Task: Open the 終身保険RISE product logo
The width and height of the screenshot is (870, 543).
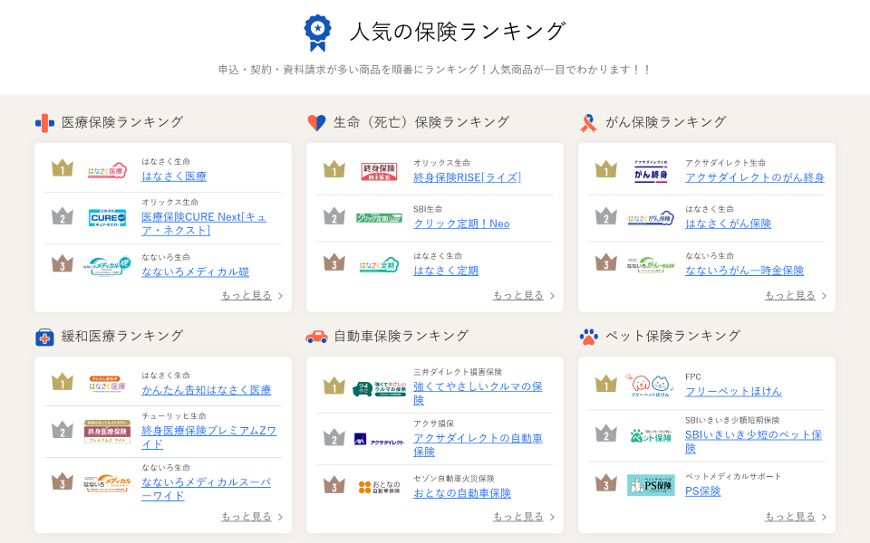Action: tap(379, 170)
